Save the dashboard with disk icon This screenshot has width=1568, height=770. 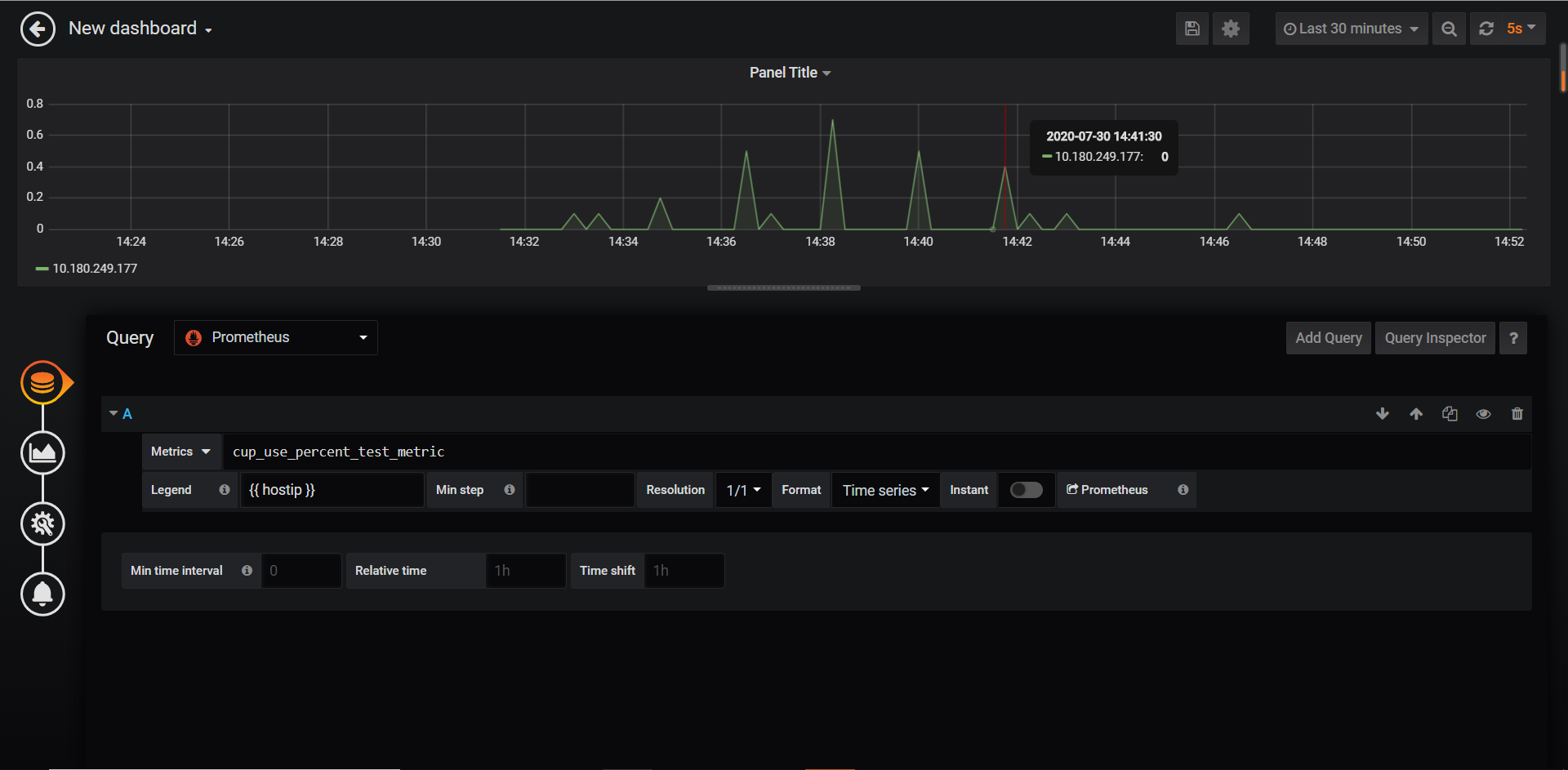tap(1192, 29)
